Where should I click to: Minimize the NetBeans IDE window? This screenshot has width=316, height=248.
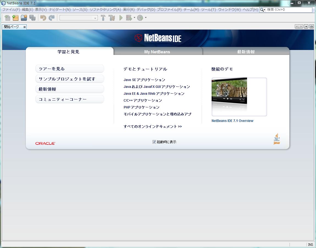[x=292, y=3]
